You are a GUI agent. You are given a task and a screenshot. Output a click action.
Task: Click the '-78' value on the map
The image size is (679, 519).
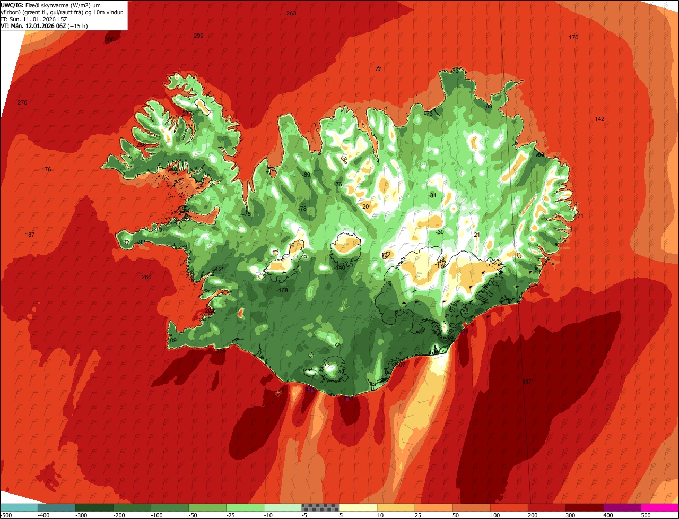pos(302,209)
